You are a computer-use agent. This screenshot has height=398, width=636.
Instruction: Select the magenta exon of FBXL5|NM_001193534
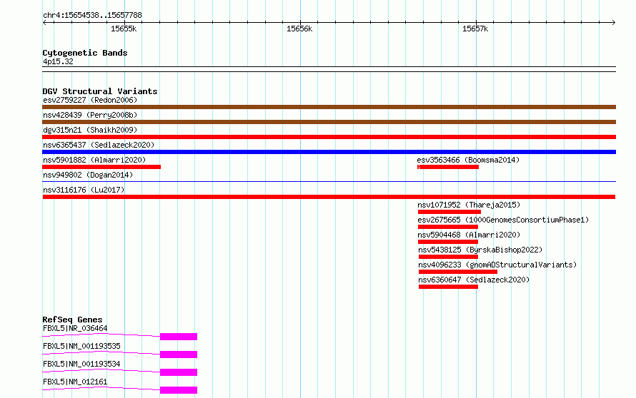click(179, 372)
